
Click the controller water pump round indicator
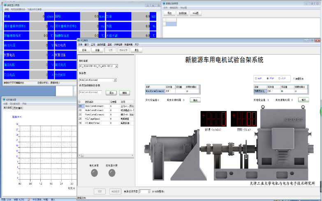click(112, 173)
